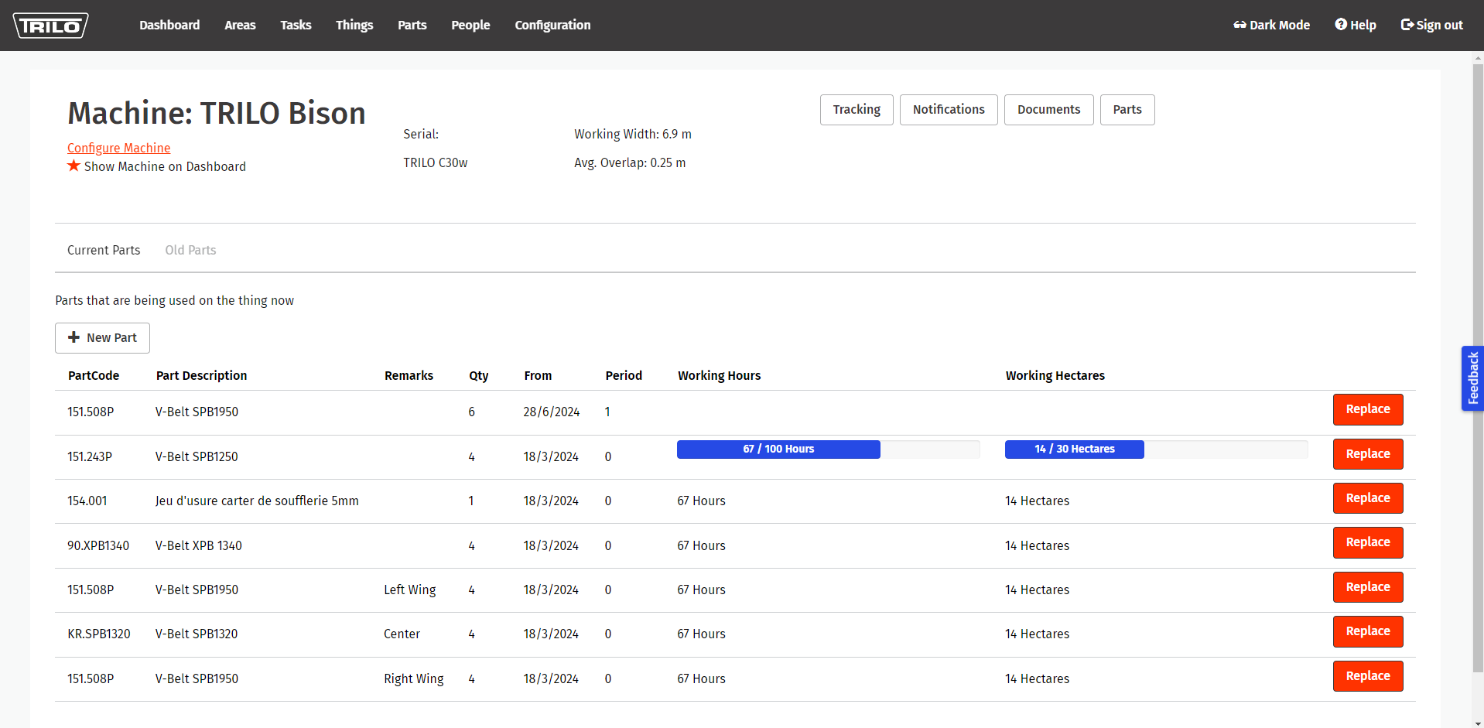The height and width of the screenshot is (728, 1484).
Task: Click the page scrollbar down arrow
Action: point(1478,723)
